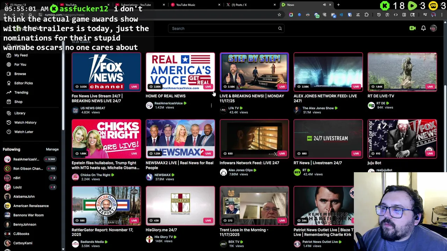
Task: Open Browse in the sidebar
Action: coord(20,74)
